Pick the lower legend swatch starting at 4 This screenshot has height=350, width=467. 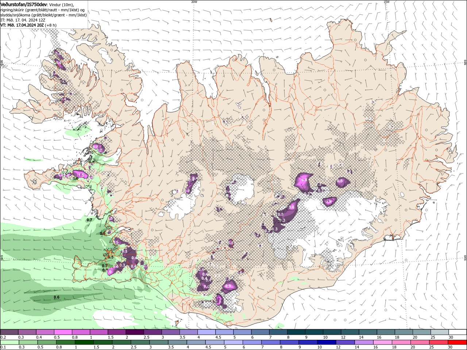(197, 342)
